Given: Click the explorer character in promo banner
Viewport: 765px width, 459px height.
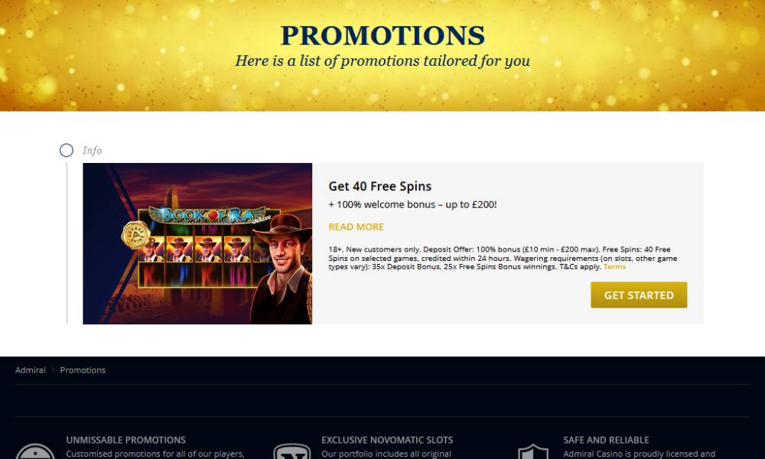Looking at the screenshot, I should pos(282,270).
